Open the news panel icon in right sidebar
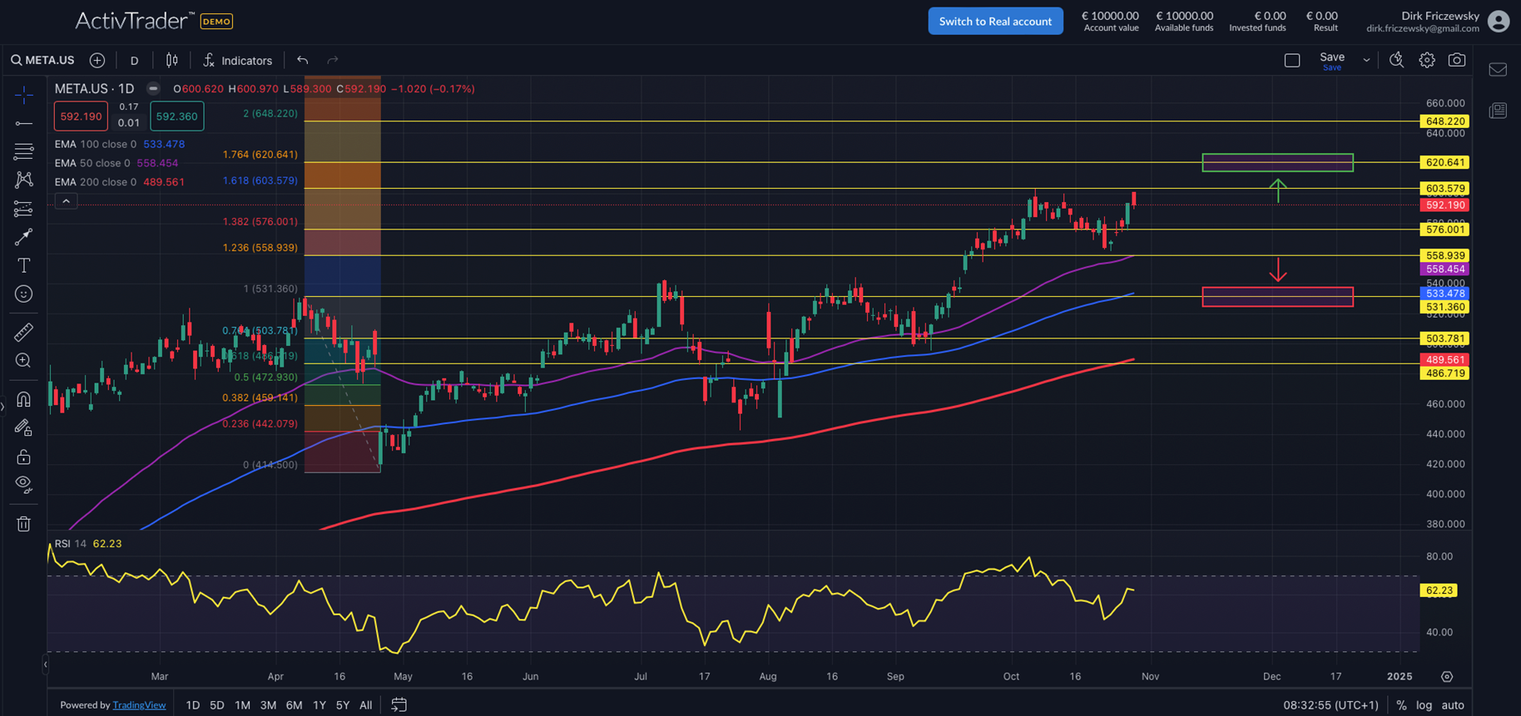The width and height of the screenshot is (1521, 716). click(1498, 111)
